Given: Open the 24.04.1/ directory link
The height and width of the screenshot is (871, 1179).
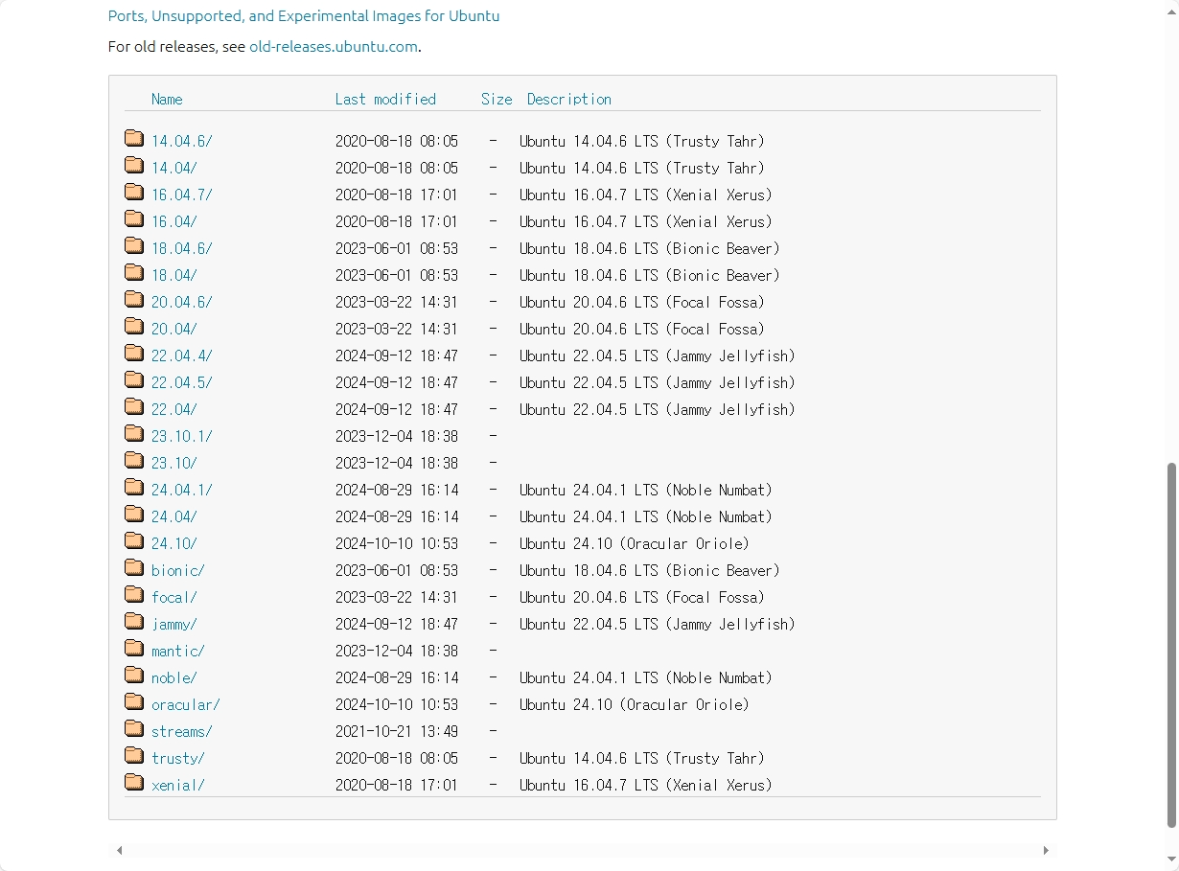Looking at the screenshot, I should [182, 490].
